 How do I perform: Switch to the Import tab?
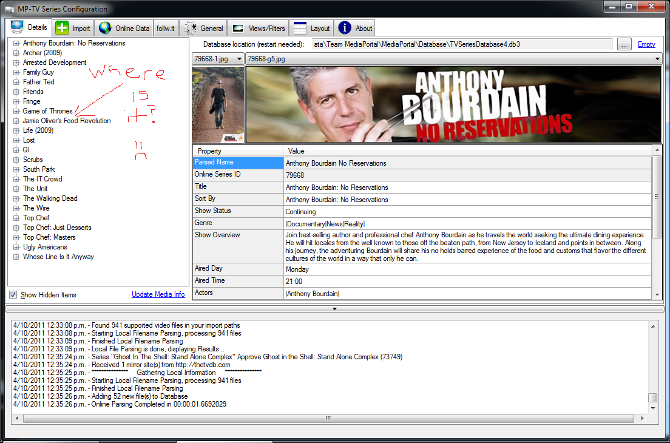(x=73, y=28)
